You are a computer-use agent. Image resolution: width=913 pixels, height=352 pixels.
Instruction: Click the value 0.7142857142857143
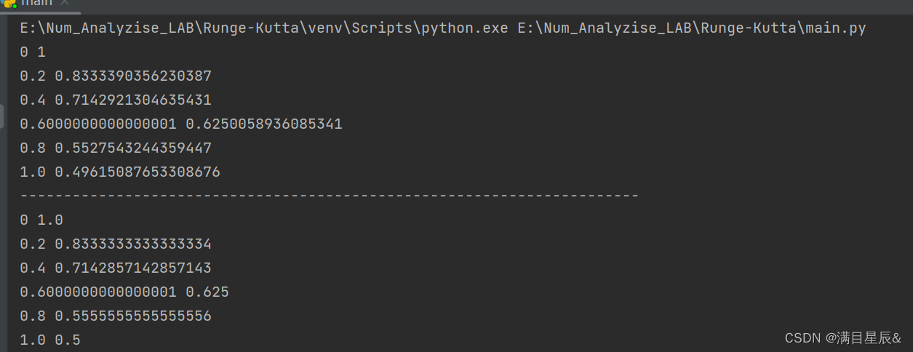[133, 268]
